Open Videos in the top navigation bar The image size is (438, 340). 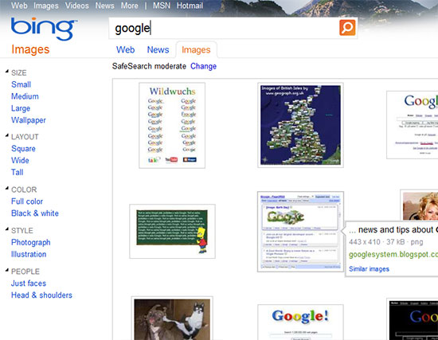point(76,6)
